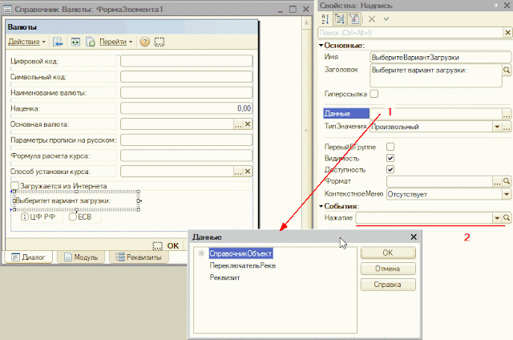Click the first toolbar icon after Действия

[58, 42]
